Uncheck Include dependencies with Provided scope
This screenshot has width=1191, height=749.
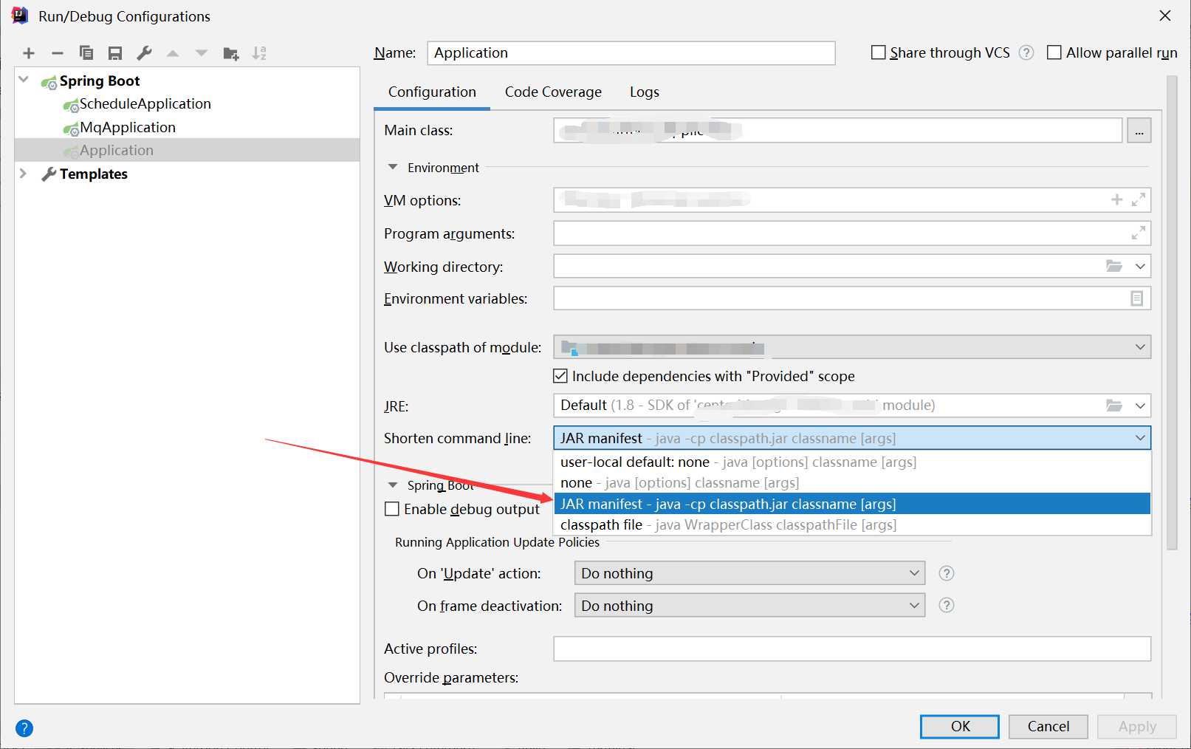click(560, 376)
